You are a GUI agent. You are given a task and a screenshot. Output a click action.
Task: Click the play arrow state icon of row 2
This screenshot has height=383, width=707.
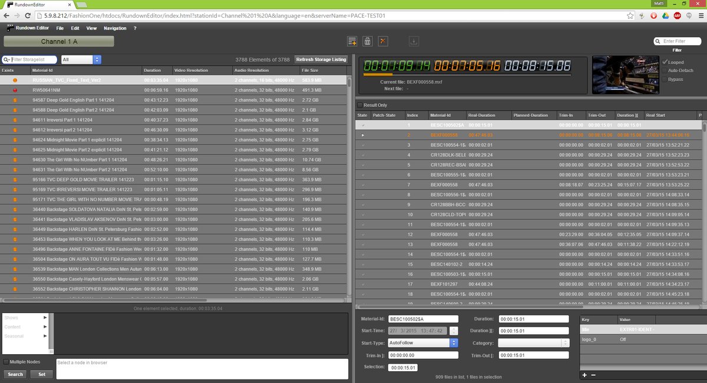click(363, 135)
